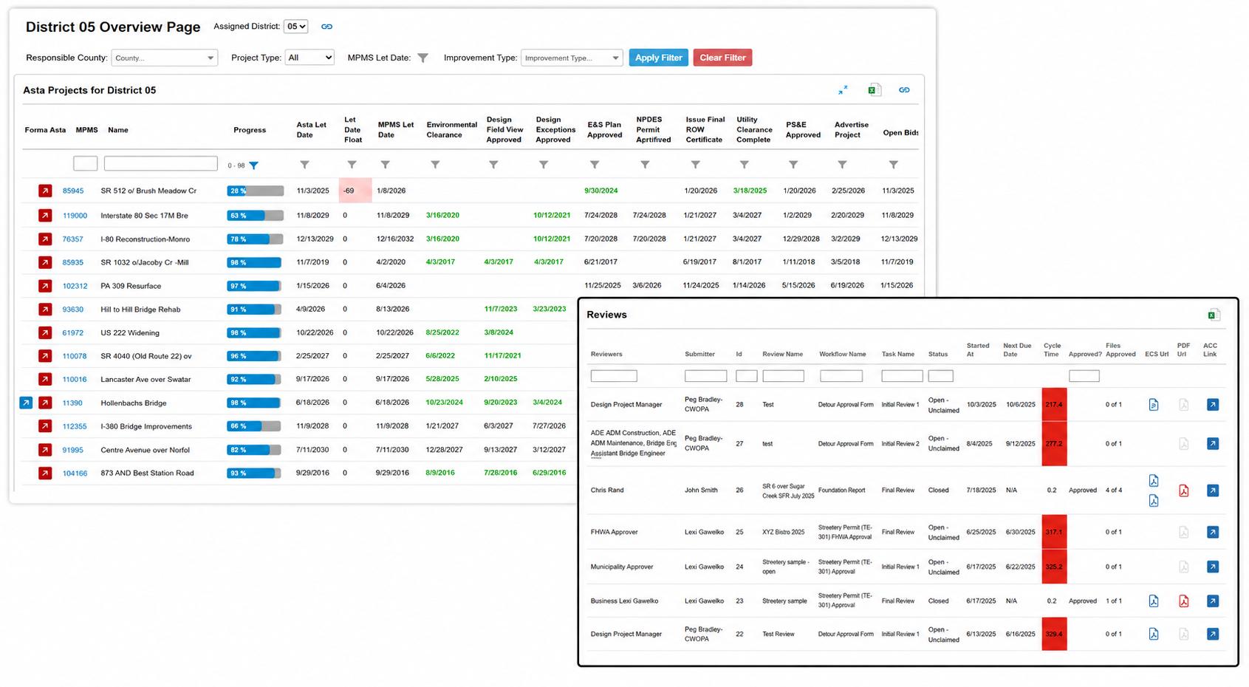
Task: Open Forma Asta red arrow for project 119000
Action: [45, 216]
